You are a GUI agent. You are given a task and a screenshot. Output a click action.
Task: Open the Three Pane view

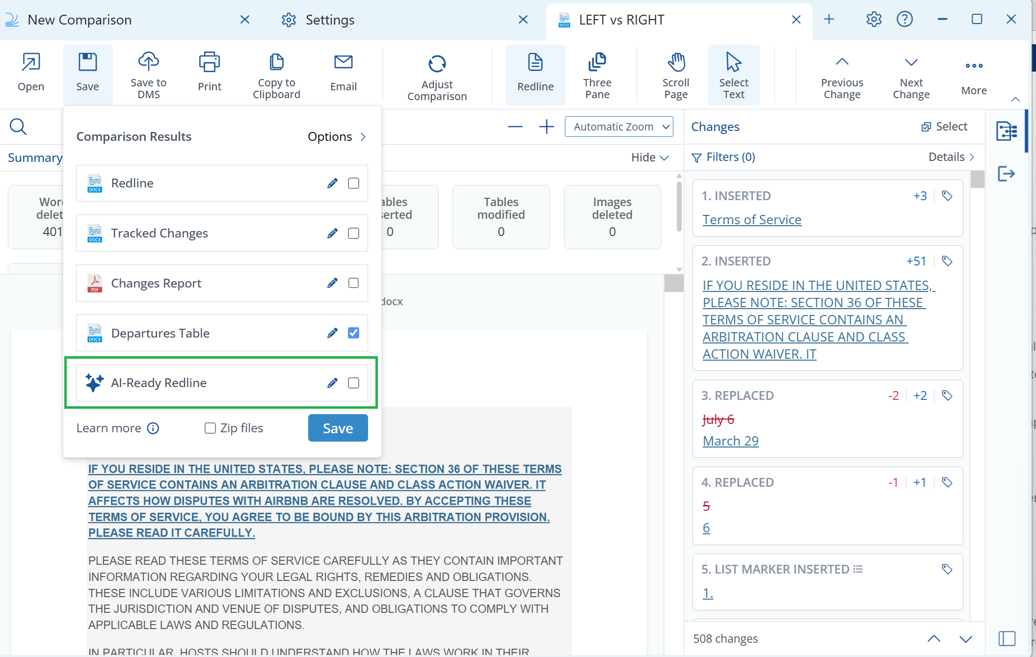coord(598,74)
